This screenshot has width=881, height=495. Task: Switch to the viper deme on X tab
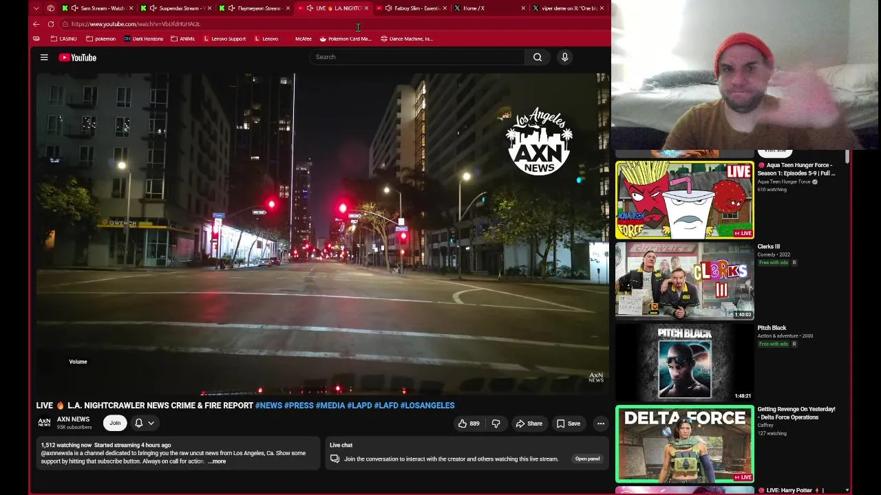click(569, 8)
